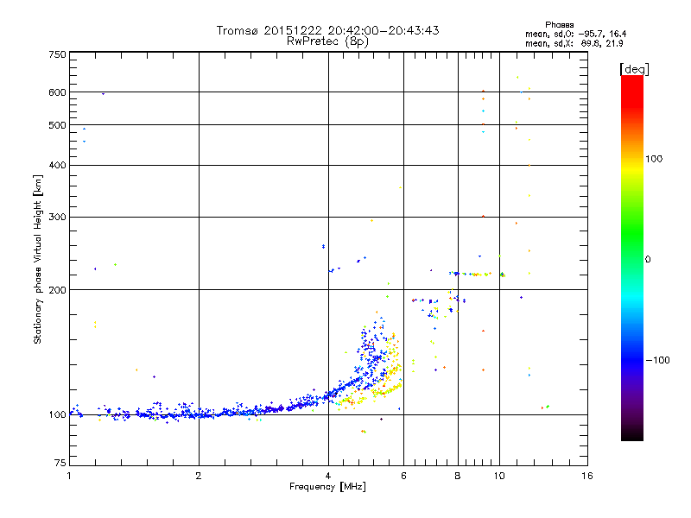Click x-axis tick label '8'

click(458, 476)
